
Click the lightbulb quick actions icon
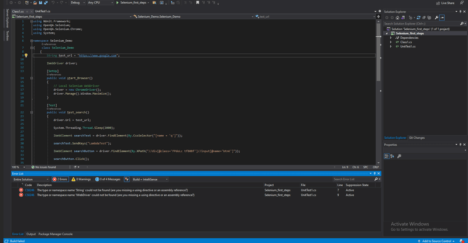click(26, 55)
